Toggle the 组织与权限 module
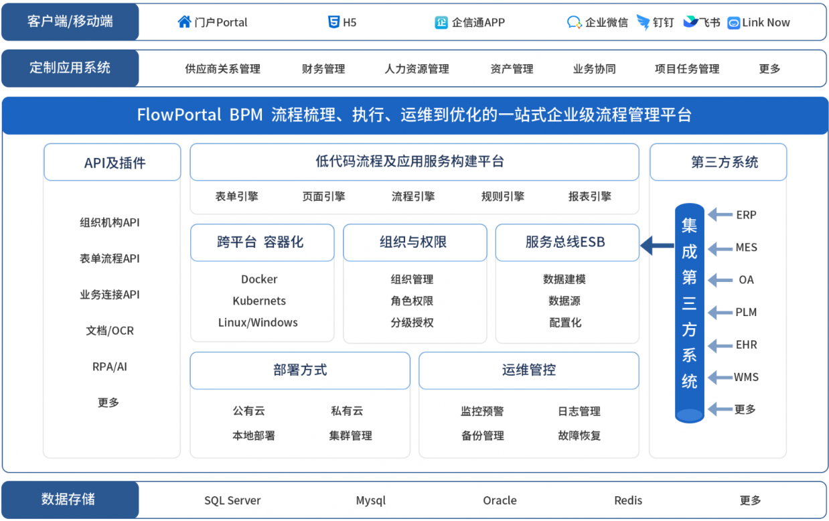 click(414, 242)
